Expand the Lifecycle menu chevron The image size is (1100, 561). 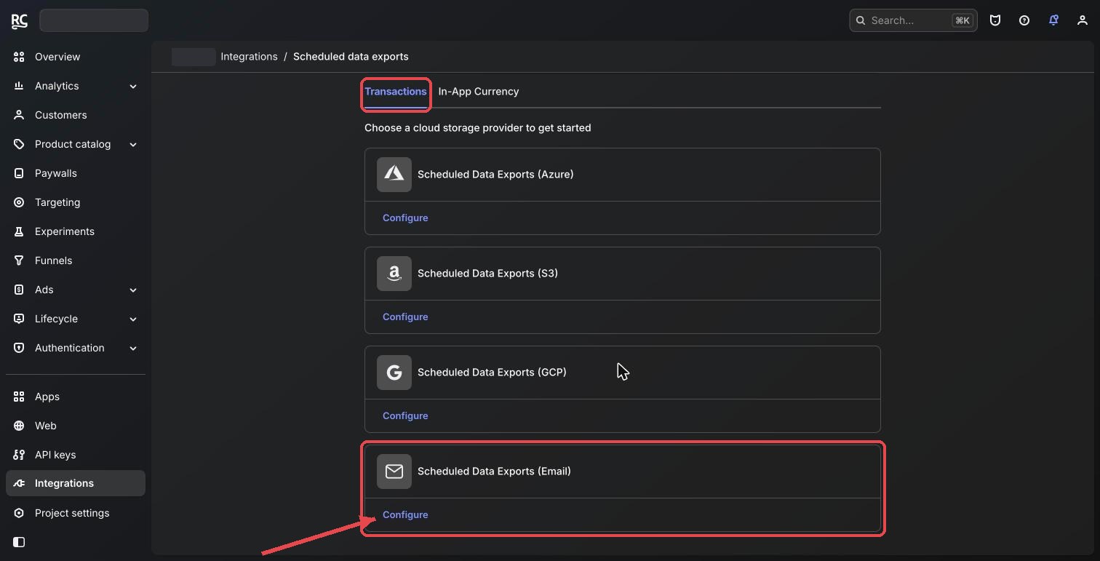(133, 319)
